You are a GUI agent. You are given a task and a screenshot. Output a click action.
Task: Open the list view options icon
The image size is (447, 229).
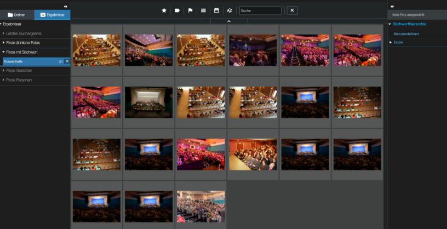[203, 10]
